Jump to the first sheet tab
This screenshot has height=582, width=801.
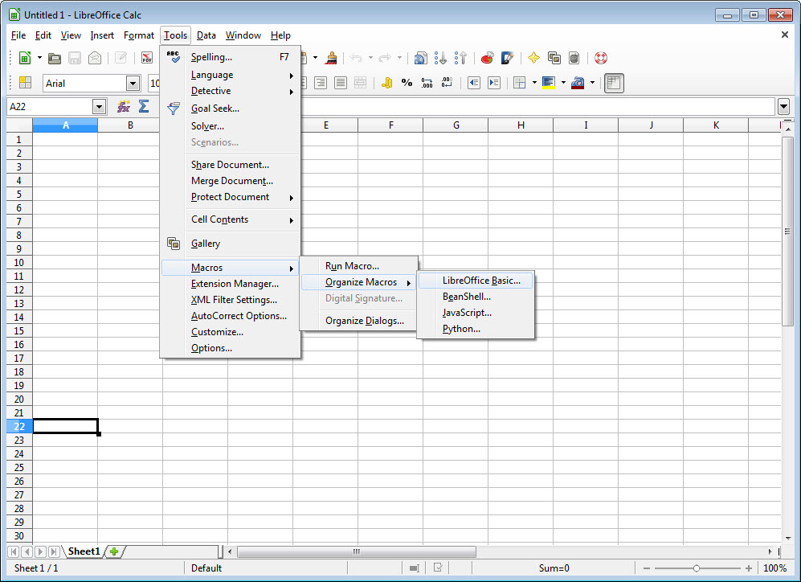click(14, 551)
